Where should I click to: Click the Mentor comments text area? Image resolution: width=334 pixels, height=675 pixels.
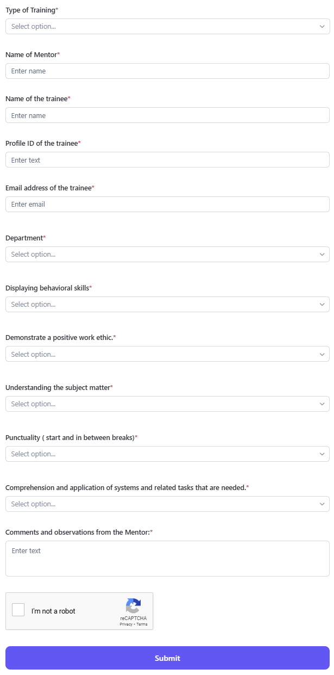(x=167, y=558)
